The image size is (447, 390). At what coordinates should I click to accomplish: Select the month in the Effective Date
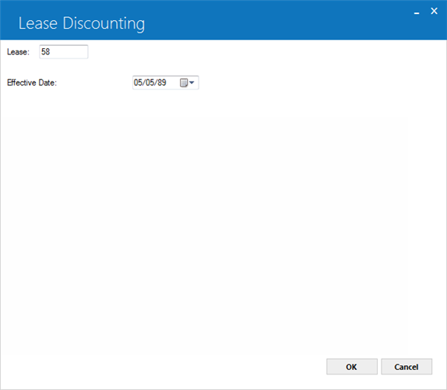pos(138,83)
